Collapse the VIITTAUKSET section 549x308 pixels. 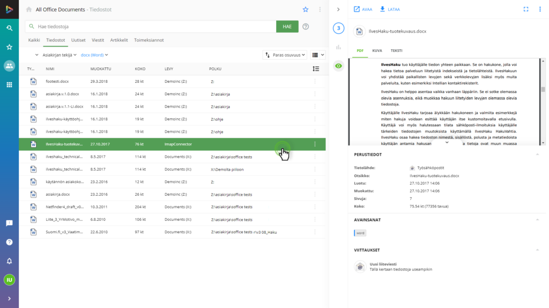click(x=537, y=250)
